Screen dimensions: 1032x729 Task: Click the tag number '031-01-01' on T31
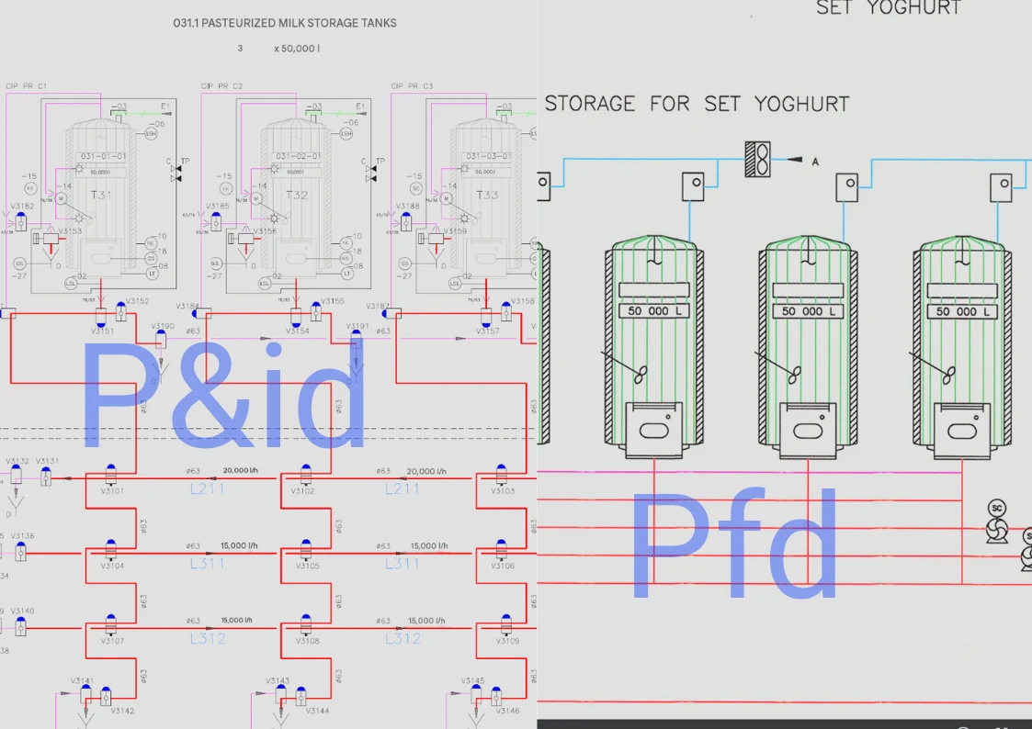(x=103, y=156)
